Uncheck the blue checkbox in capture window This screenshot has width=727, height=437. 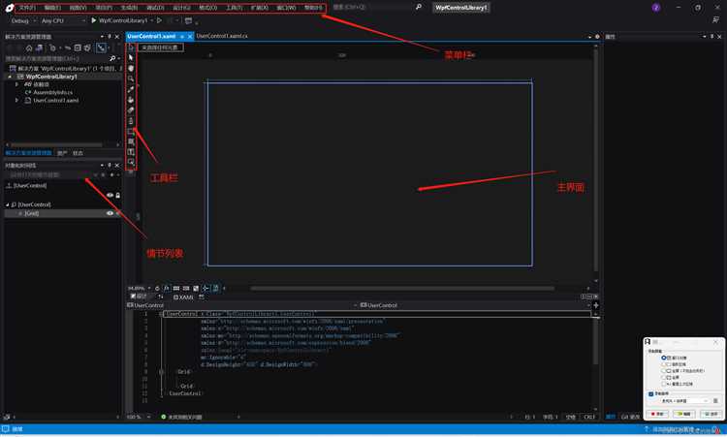651,393
